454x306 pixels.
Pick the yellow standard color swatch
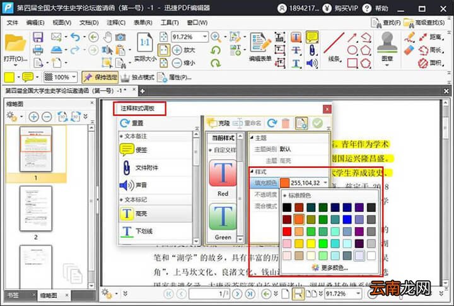(311, 244)
